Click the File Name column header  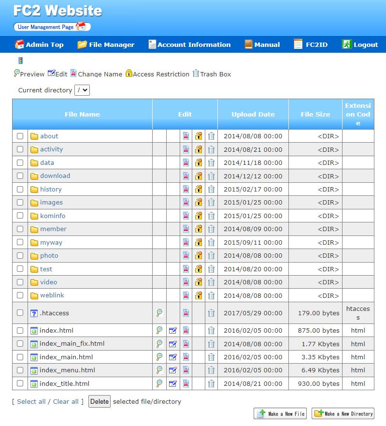coord(82,114)
